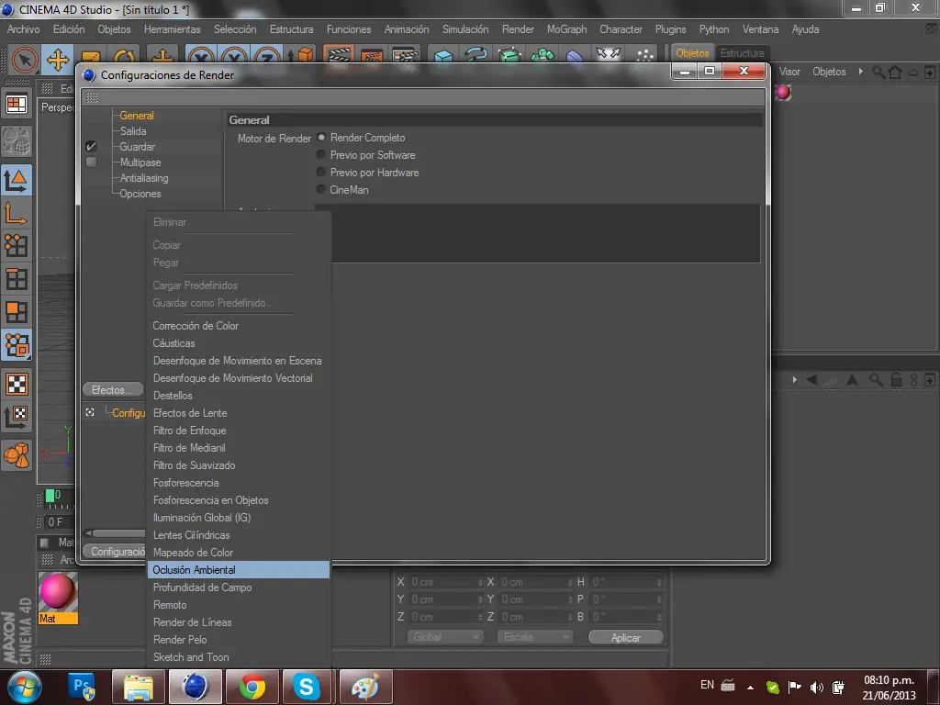Click the make editable globe icon

coord(17,141)
